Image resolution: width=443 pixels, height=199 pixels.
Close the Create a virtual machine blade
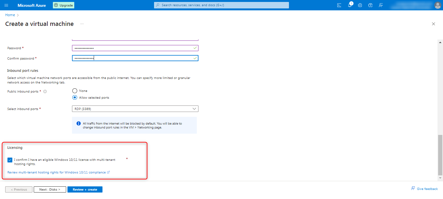click(x=434, y=24)
